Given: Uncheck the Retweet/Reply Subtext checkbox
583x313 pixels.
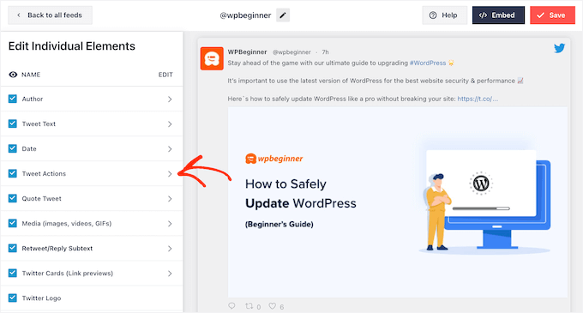Looking at the screenshot, I should tap(13, 248).
